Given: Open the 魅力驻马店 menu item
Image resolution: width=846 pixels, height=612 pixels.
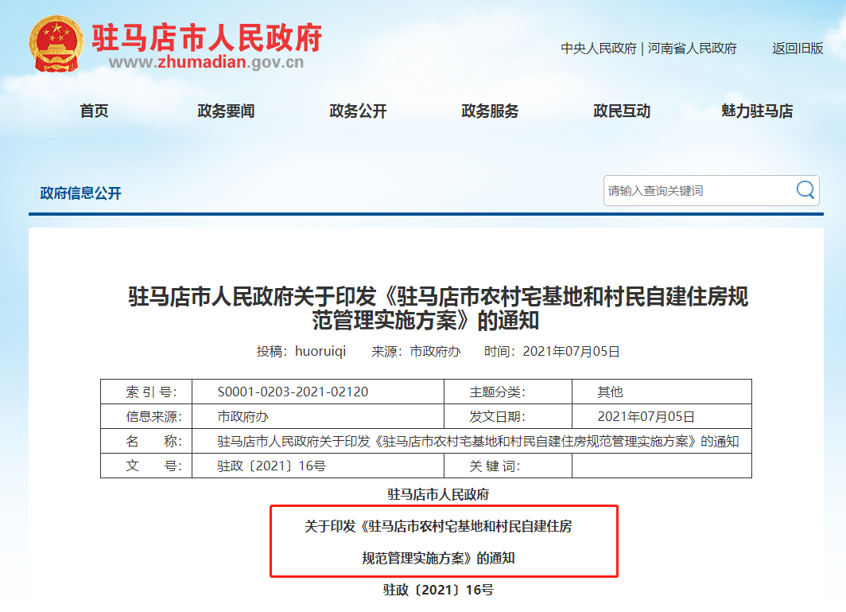Looking at the screenshot, I should coord(757,111).
